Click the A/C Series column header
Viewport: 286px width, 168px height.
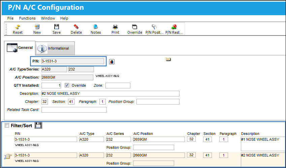pos(115,134)
